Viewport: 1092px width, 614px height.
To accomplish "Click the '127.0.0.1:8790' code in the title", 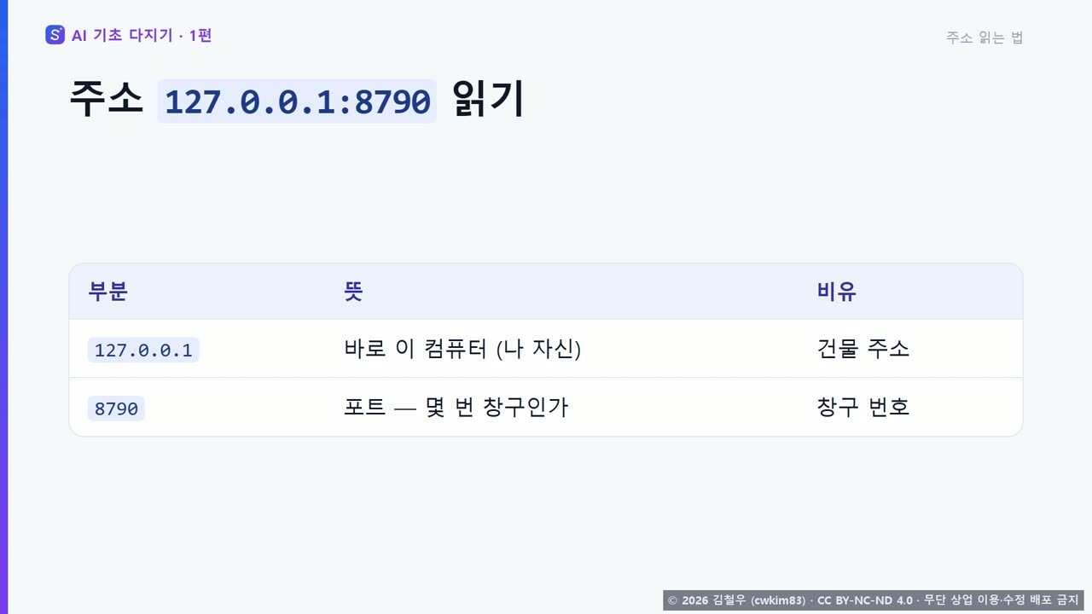I will 297,101.
